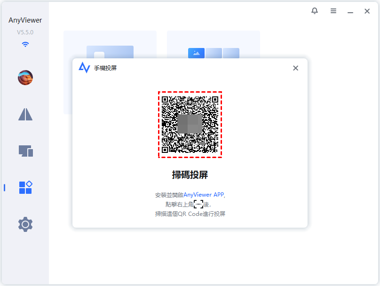Open the notifications bell
The width and height of the screenshot is (380, 286).
pos(315,11)
